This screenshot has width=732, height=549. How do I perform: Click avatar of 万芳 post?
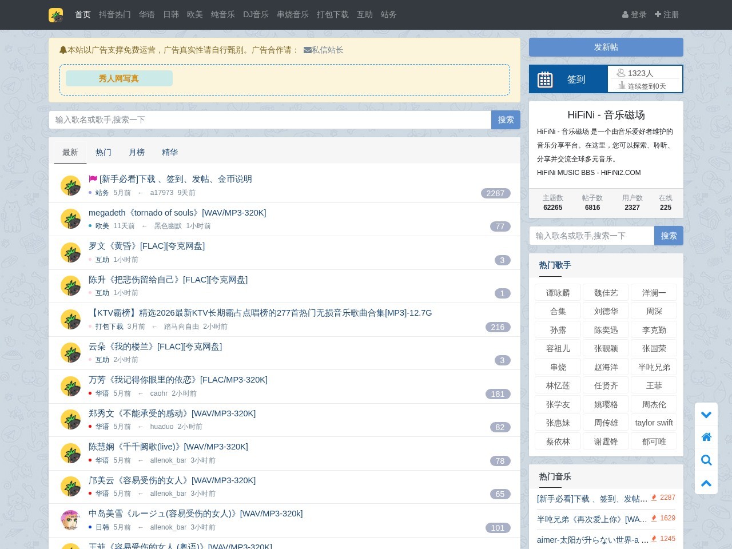70,387
